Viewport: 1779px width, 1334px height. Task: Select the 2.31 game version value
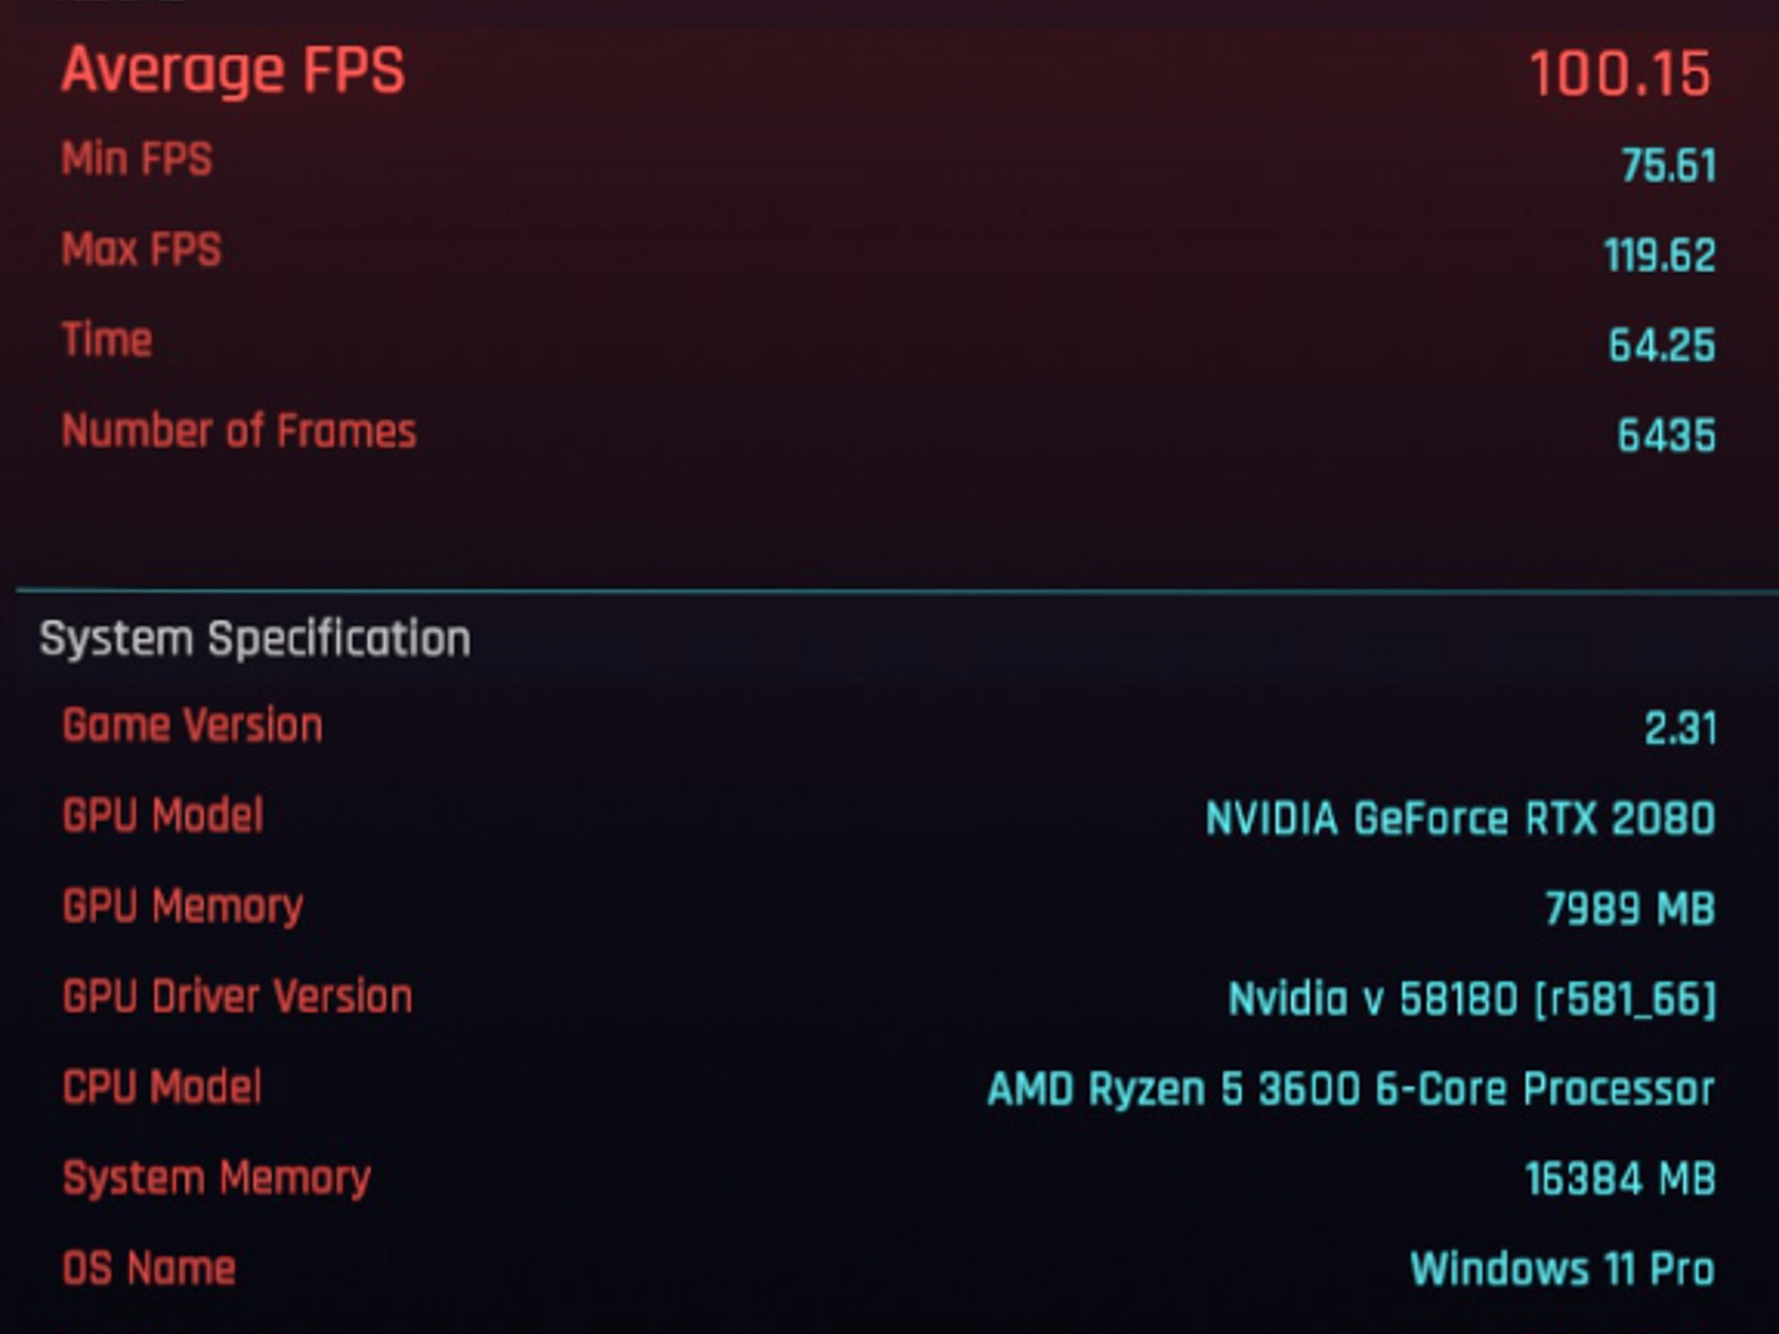click(1680, 729)
